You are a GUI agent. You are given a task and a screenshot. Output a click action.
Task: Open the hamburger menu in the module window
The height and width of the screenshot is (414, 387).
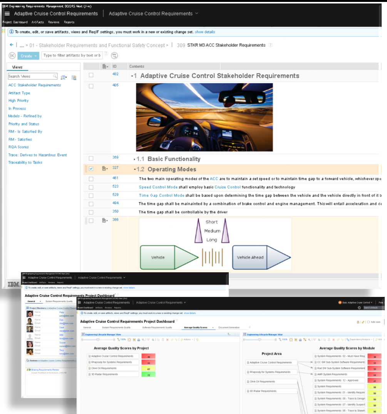[7, 13]
